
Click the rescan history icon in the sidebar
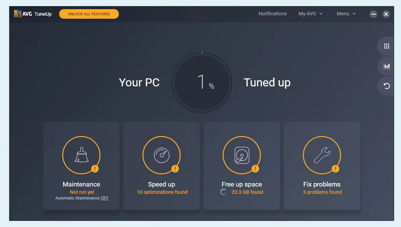386,86
